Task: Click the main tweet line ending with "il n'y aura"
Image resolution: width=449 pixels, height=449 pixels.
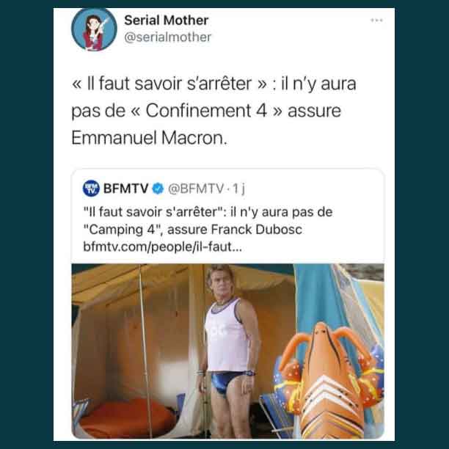Action: (x=214, y=84)
